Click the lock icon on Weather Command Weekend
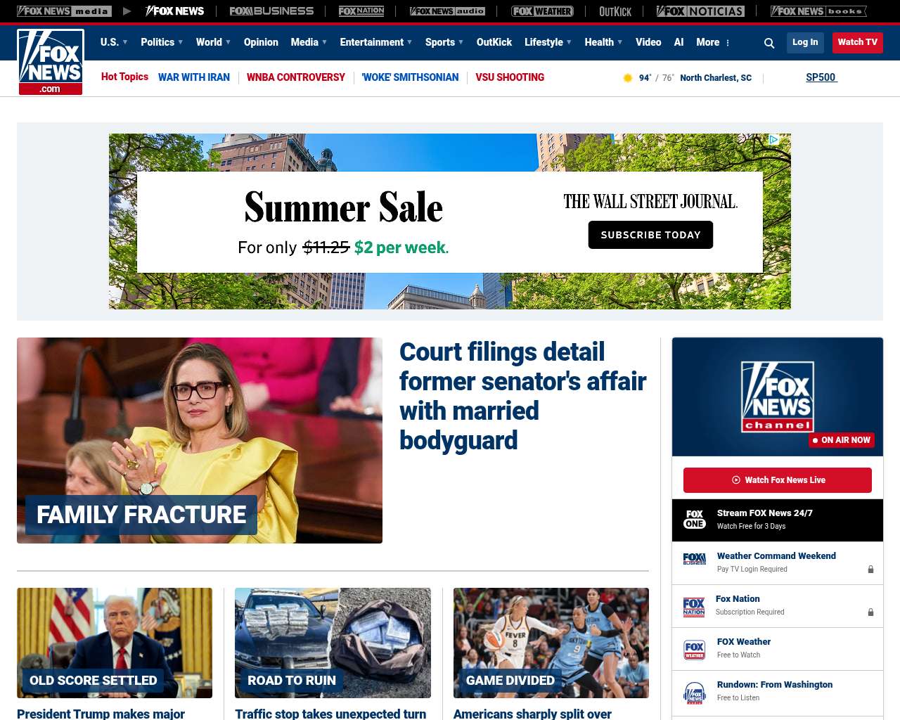Image resolution: width=900 pixels, height=720 pixels. tap(870, 569)
